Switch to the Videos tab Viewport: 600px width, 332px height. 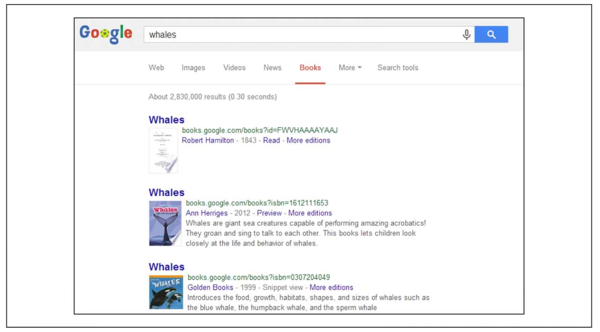click(234, 67)
